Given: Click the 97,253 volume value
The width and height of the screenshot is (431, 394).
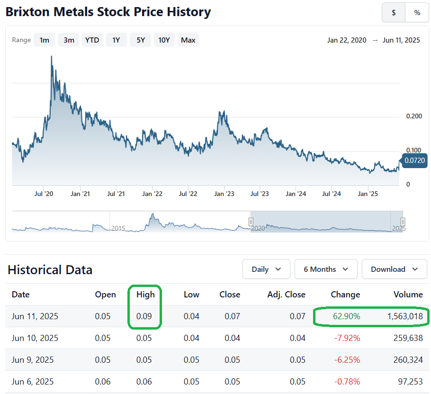Looking at the screenshot, I should 410,381.
